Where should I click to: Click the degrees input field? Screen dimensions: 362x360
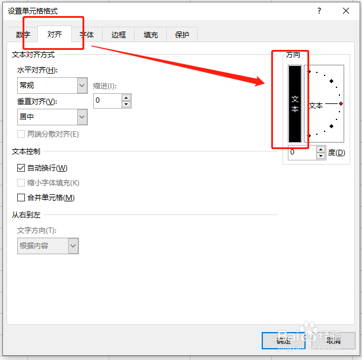coord(302,153)
